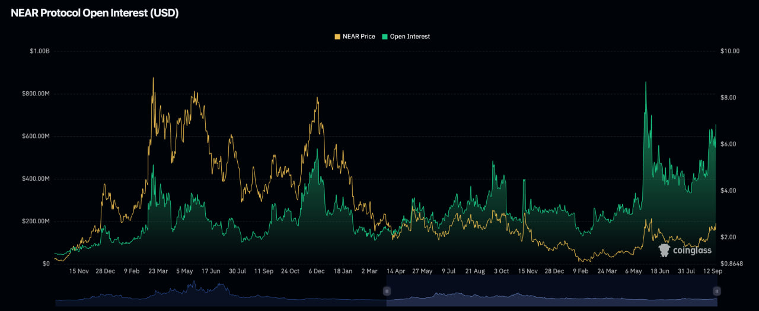
Task: Click the $10.00 right axis label
Action: click(x=731, y=52)
